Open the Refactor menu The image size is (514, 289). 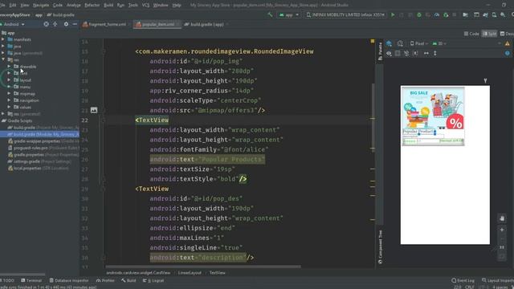coord(92,5)
